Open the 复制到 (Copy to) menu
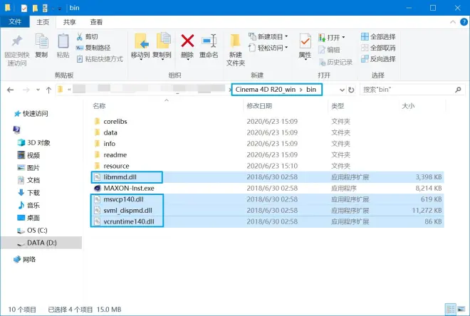Image resolution: width=470 pixels, height=316 pixels. (162, 47)
